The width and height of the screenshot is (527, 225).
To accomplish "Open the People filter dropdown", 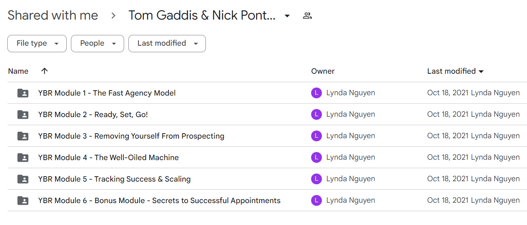I will (x=98, y=43).
